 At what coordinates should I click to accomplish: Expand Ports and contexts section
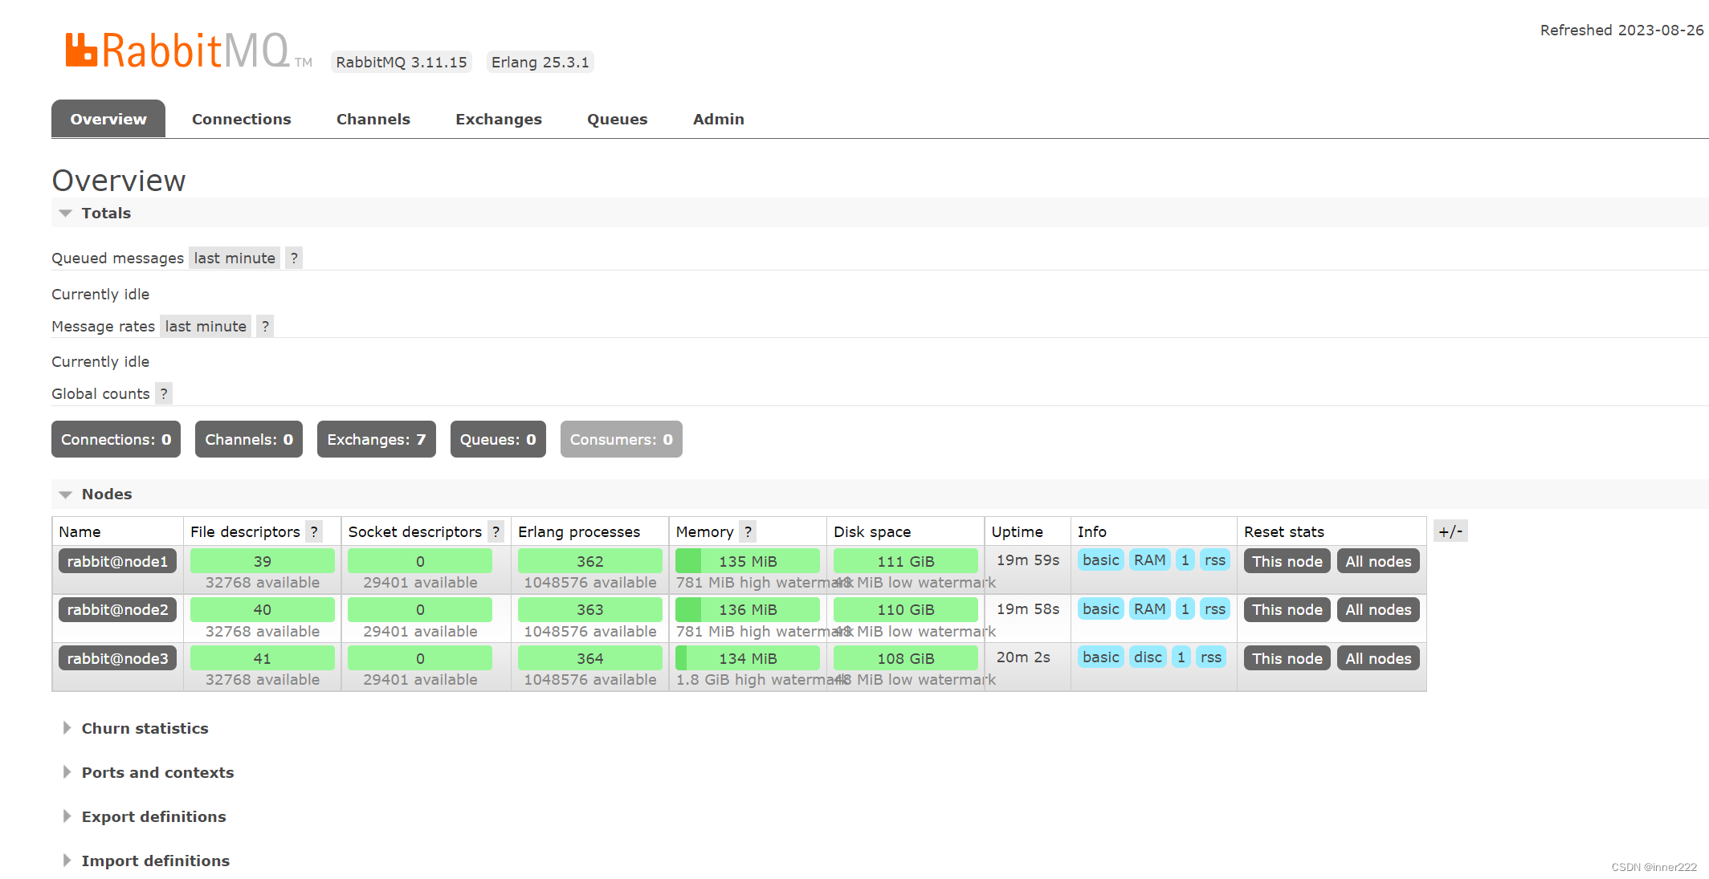tap(149, 772)
